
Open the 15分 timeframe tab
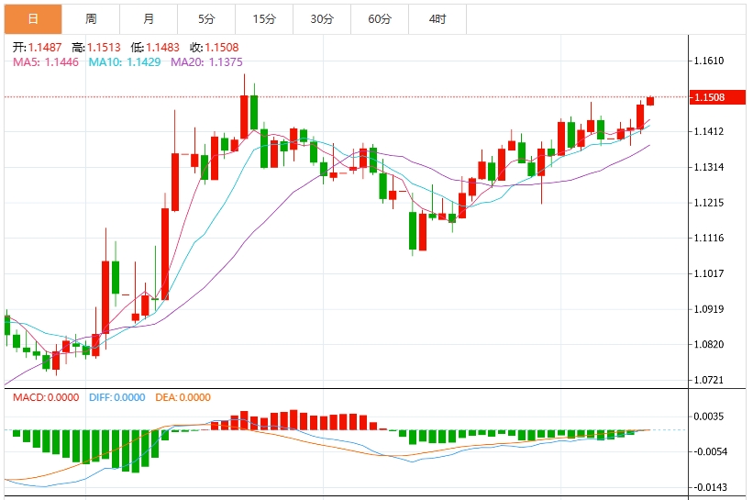tap(264, 18)
